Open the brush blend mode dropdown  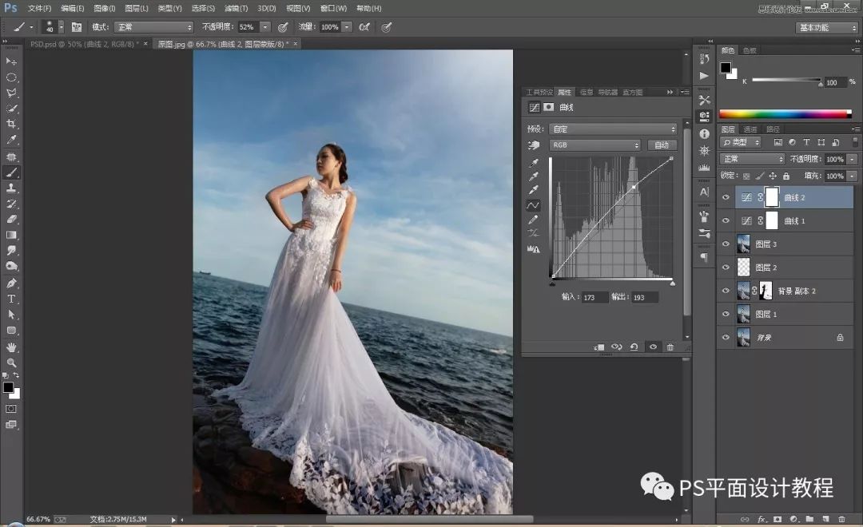[153, 27]
